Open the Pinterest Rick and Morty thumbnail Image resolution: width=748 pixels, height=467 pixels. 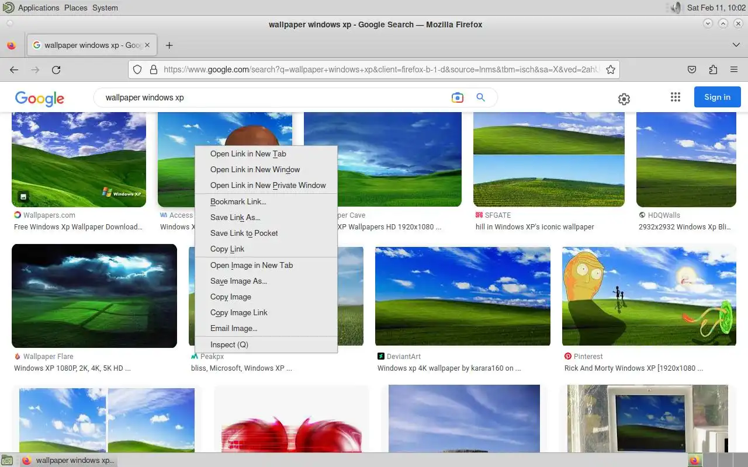pyautogui.click(x=649, y=296)
